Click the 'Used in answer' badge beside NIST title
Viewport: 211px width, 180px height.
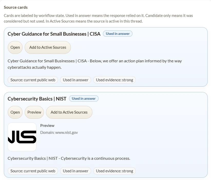84,98
